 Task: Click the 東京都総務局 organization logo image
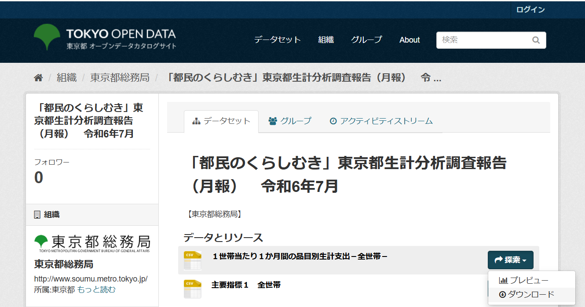coord(92,244)
